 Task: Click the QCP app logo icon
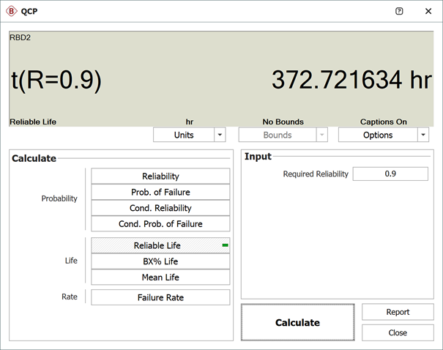[x=11, y=12]
